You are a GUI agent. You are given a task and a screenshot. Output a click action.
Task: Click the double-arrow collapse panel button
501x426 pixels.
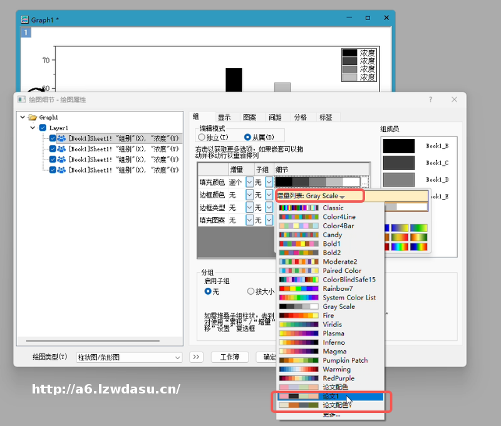[196, 357]
